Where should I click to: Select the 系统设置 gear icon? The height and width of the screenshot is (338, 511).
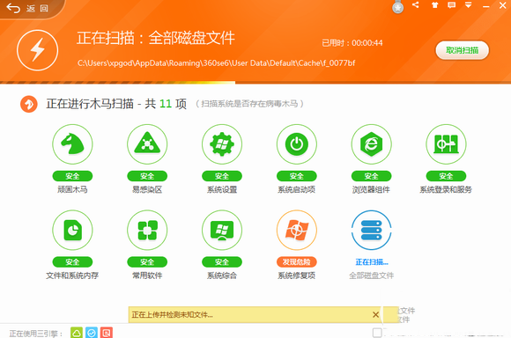(222, 144)
